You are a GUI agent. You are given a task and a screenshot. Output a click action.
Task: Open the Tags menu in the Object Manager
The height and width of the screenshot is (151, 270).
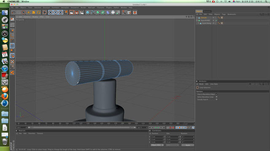(x=224, y=14)
